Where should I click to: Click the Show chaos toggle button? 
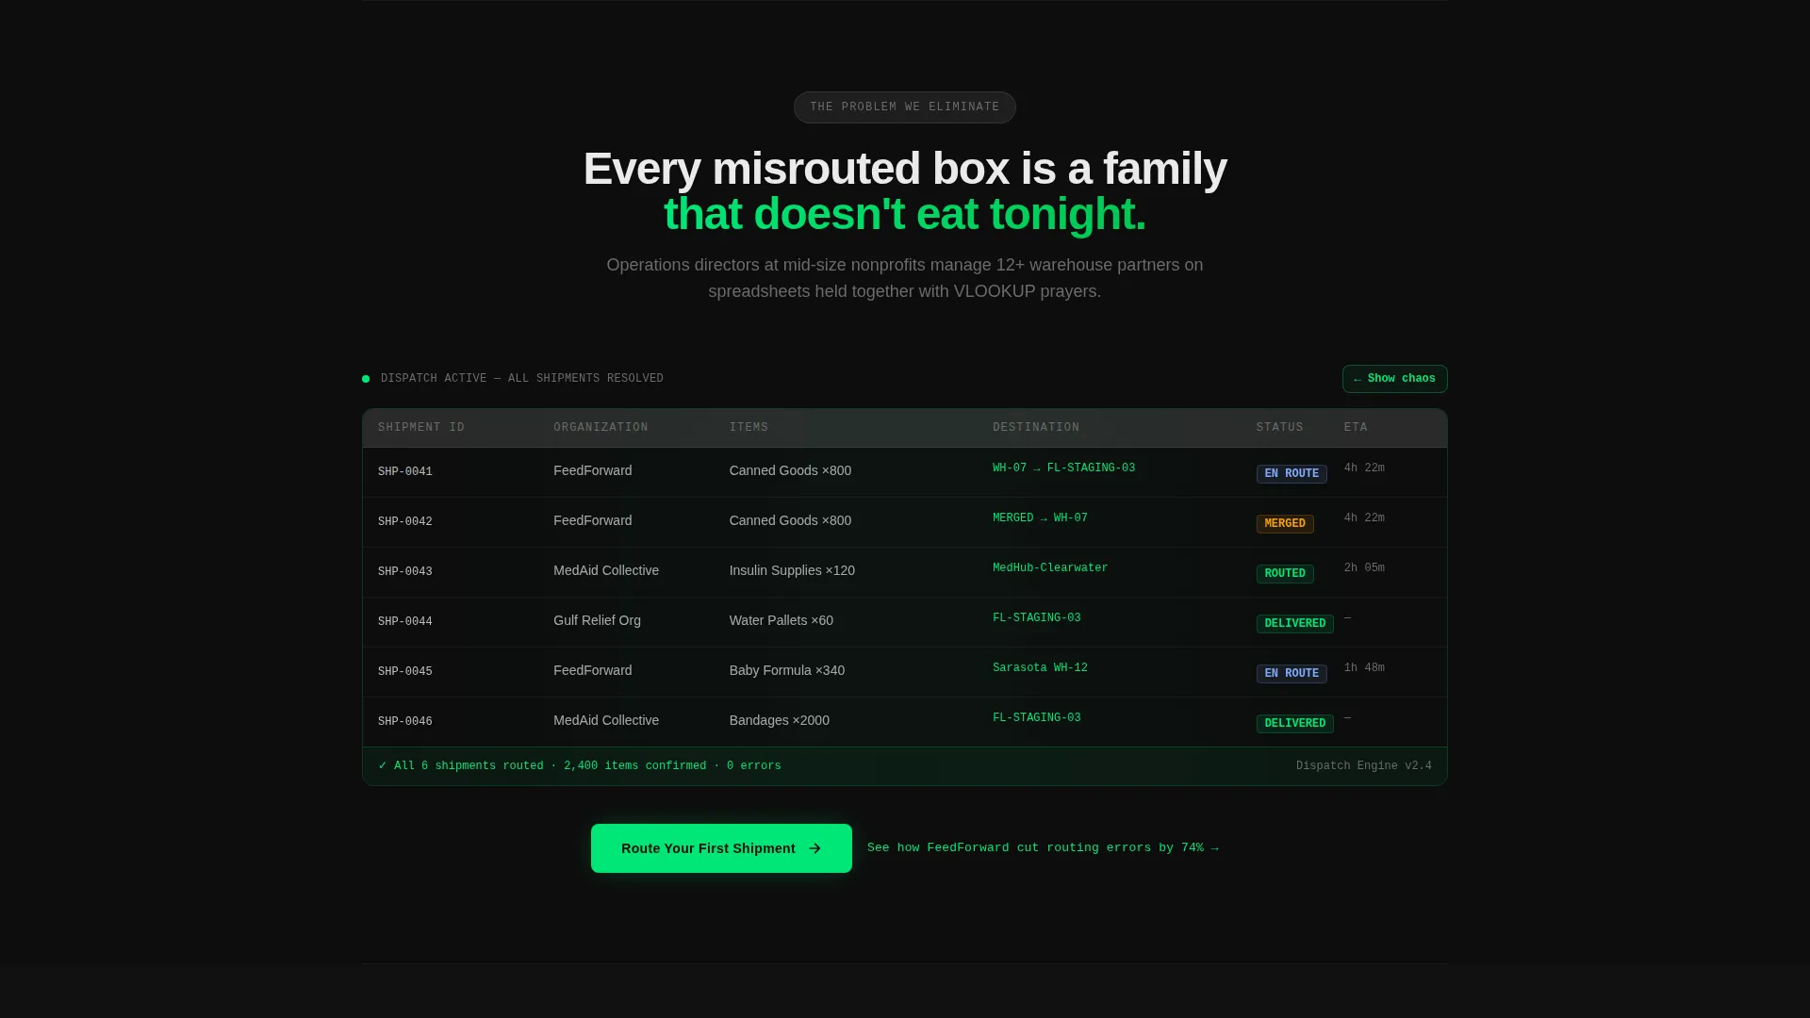click(x=1394, y=379)
